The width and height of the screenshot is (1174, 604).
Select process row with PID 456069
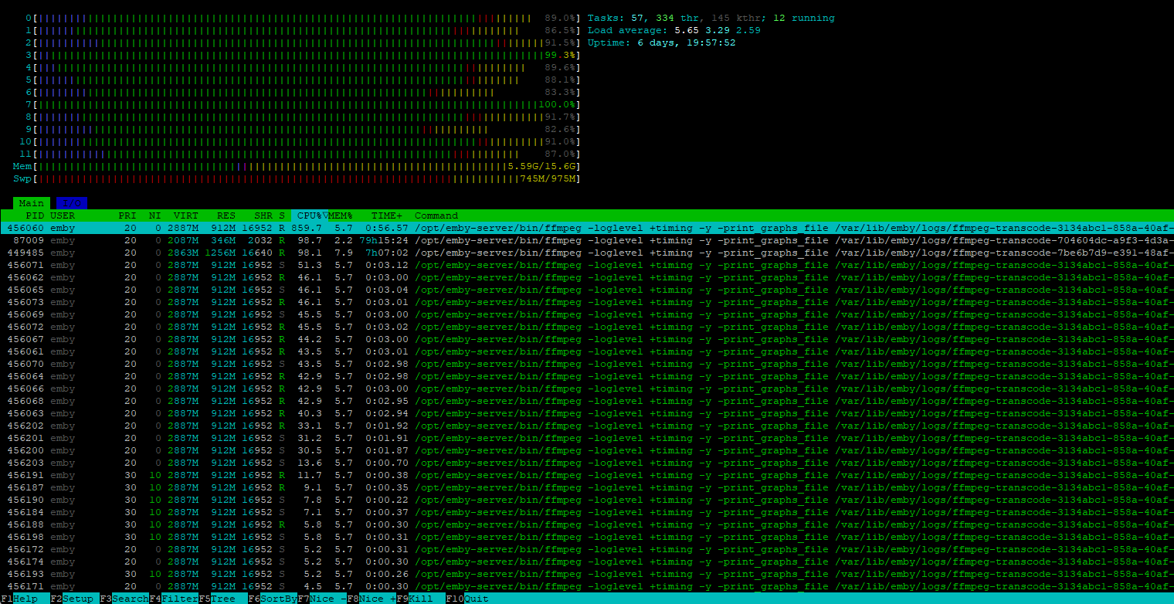click(x=587, y=314)
